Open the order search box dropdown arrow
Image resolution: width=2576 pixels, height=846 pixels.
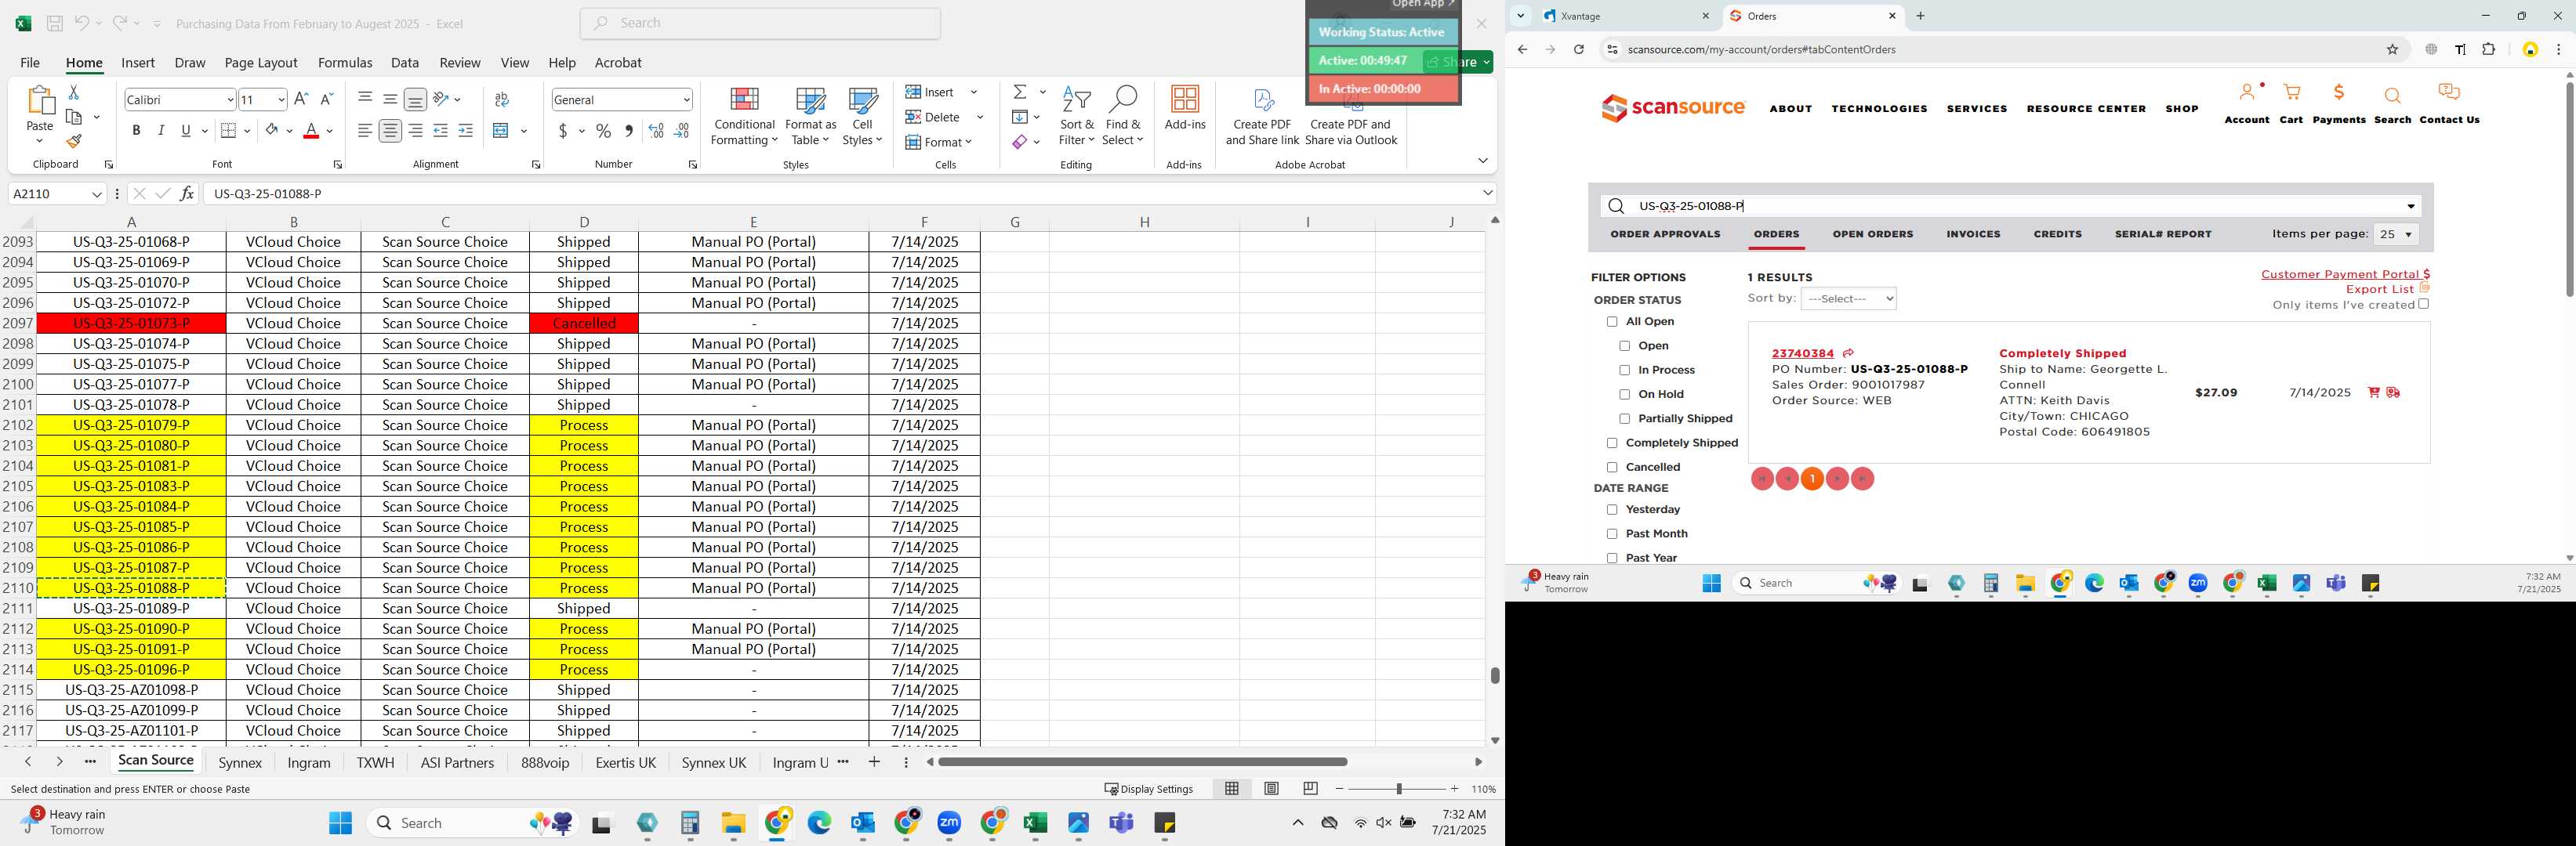point(2411,207)
